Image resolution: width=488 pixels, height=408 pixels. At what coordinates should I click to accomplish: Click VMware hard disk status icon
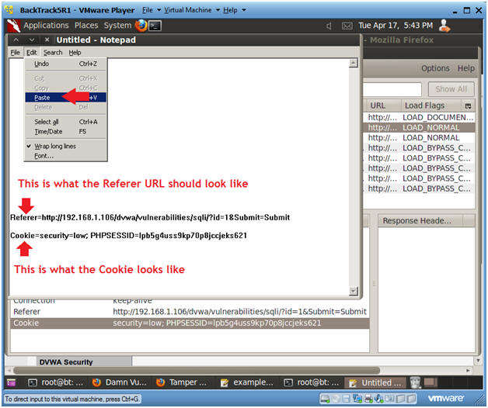point(325,399)
